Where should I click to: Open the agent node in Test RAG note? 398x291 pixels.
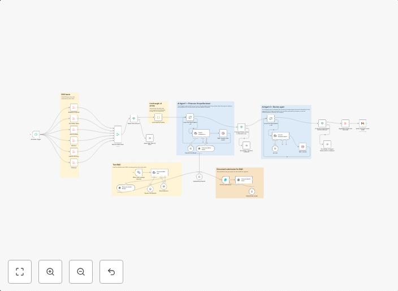[x=159, y=173]
